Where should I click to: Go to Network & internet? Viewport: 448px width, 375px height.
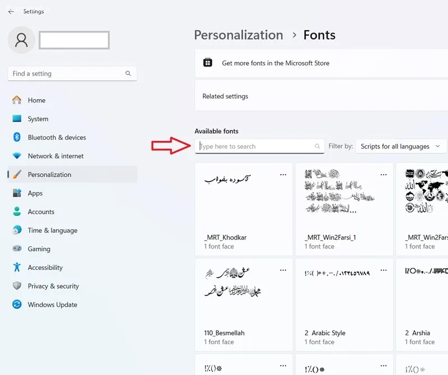[72, 156]
